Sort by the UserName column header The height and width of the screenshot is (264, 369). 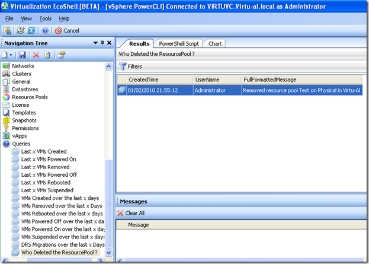pos(217,80)
